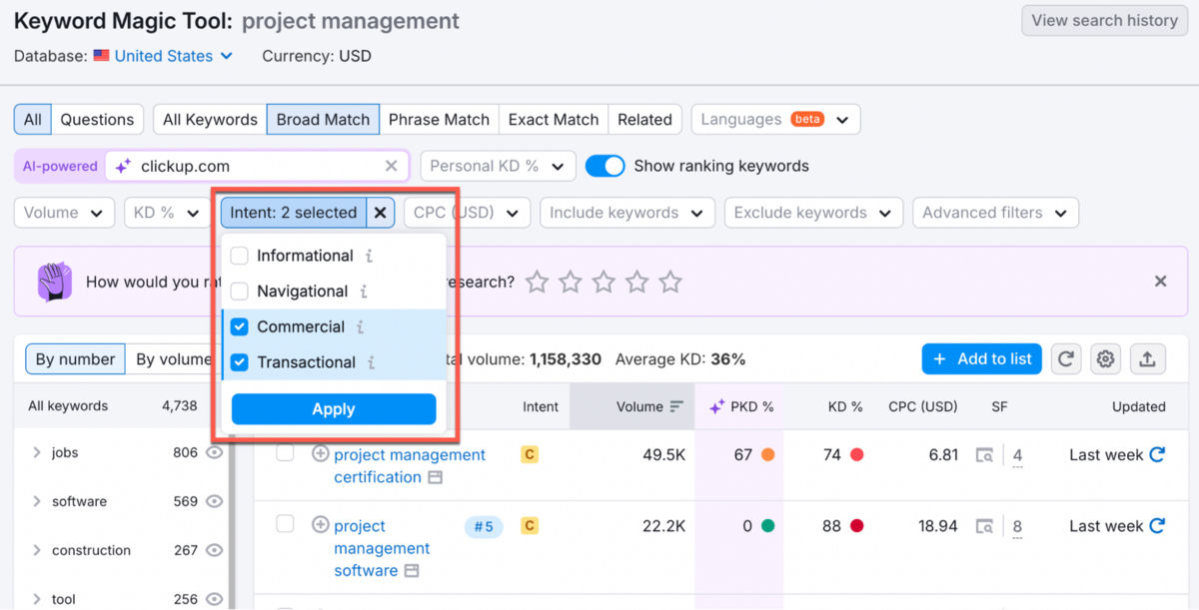
Task: Rate the tool with the first star
Action: tap(538, 282)
